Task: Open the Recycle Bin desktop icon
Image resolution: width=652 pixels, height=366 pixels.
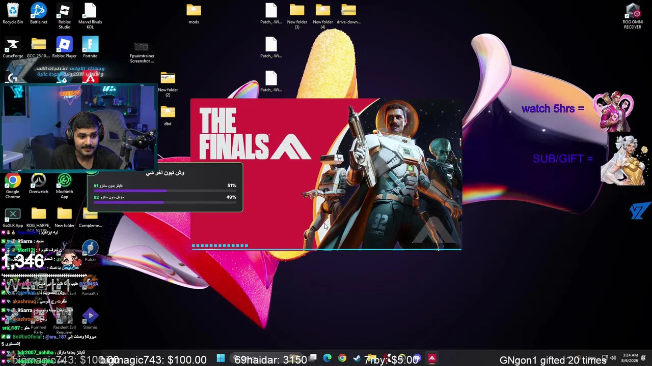Action: click(x=13, y=14)
